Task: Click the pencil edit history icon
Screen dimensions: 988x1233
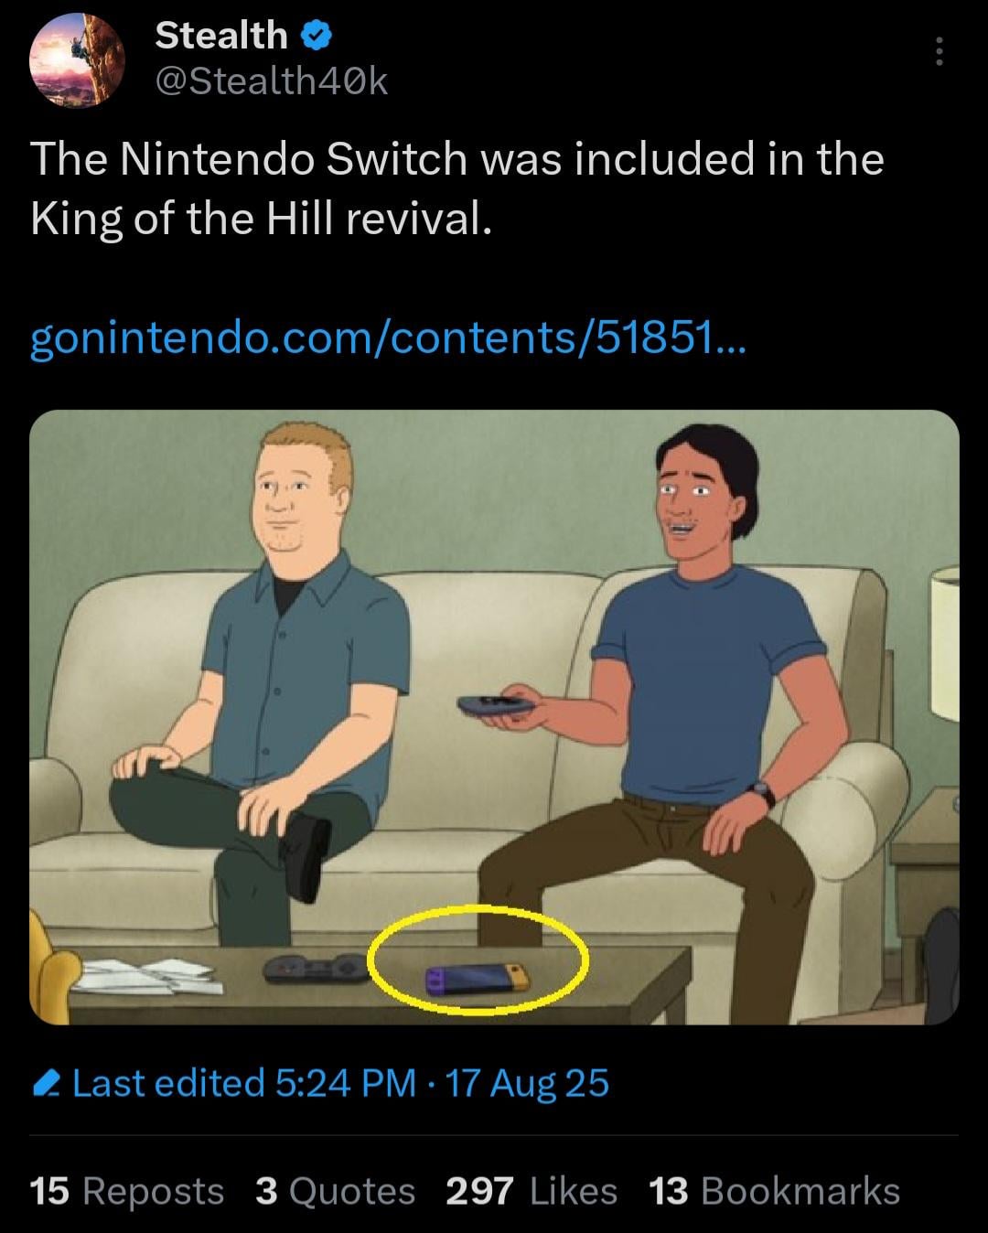Action: click(45, 1085)
